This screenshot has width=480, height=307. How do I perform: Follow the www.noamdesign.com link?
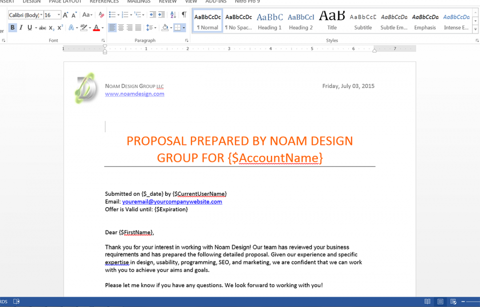click(135, 94)
